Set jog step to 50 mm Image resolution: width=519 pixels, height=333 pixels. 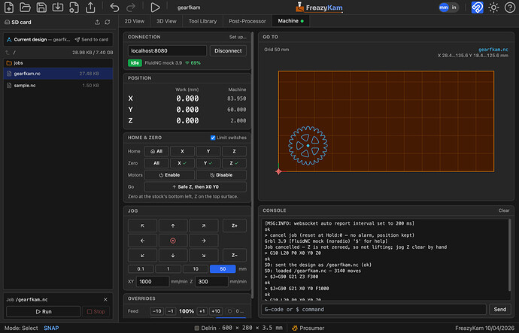coord(223,269)
